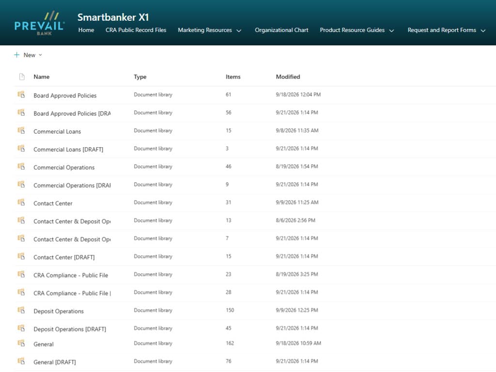Click library icon for General [DRAFT]

(x=21, y=361)
